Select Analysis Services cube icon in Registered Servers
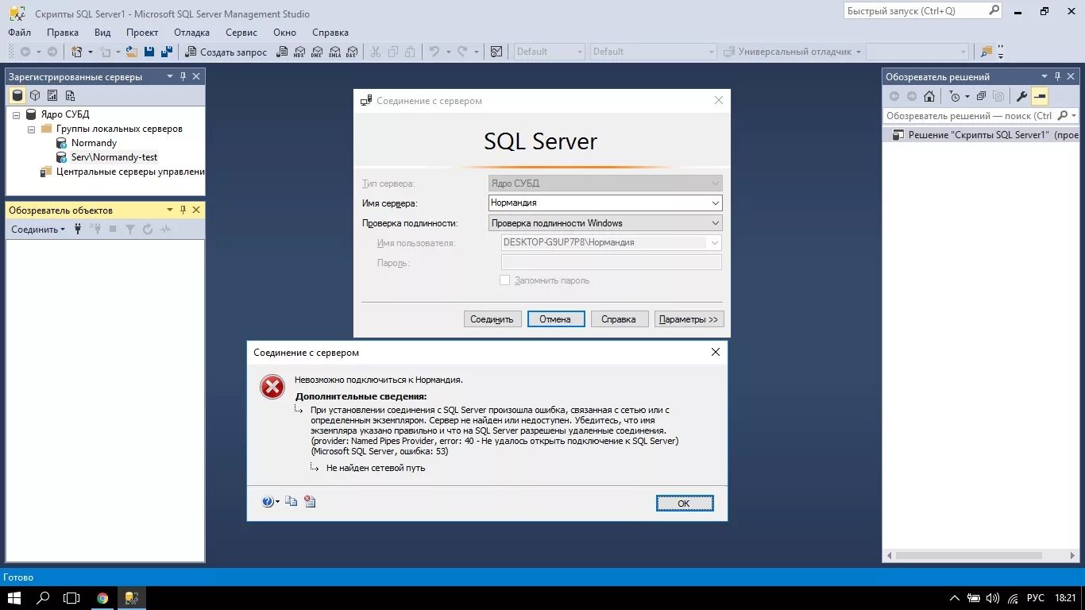The height and width of the screenshot is (610, 1085). point(35,95)
